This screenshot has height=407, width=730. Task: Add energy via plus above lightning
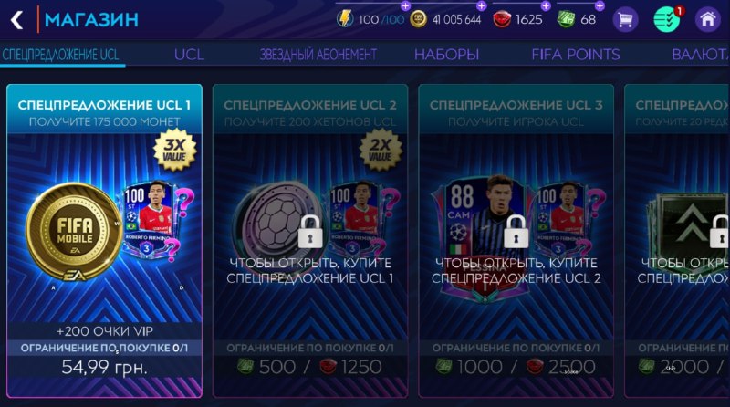tap(405, 5)
